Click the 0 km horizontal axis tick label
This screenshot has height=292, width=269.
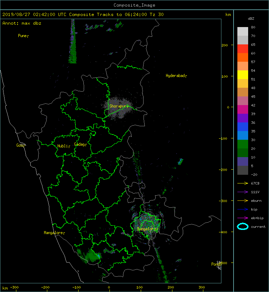click(x=109, y=287)
